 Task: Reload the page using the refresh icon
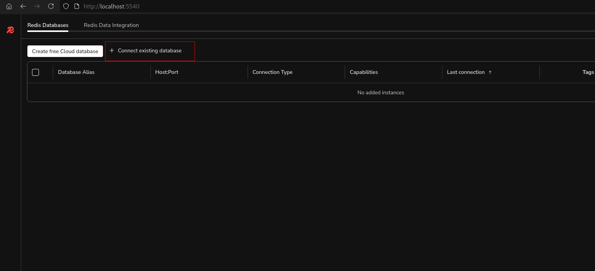(51, 6)
